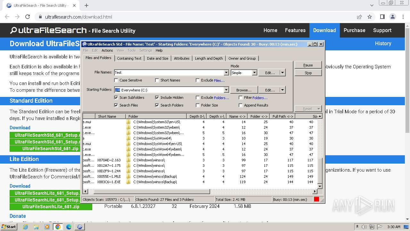Enable the Folder Size checkbox
Screen dimensions: 410x231
pyautogui.click(x=198, y=105)
